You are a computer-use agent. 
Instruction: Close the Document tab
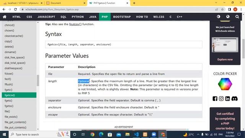(84, 3)
